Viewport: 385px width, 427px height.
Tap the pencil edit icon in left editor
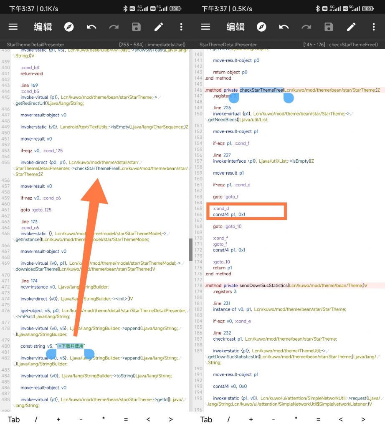159,27
